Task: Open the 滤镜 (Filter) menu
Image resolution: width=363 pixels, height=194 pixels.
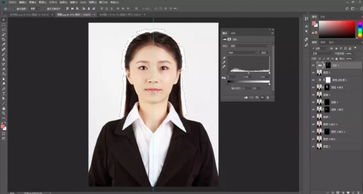Action: point(74,2)
